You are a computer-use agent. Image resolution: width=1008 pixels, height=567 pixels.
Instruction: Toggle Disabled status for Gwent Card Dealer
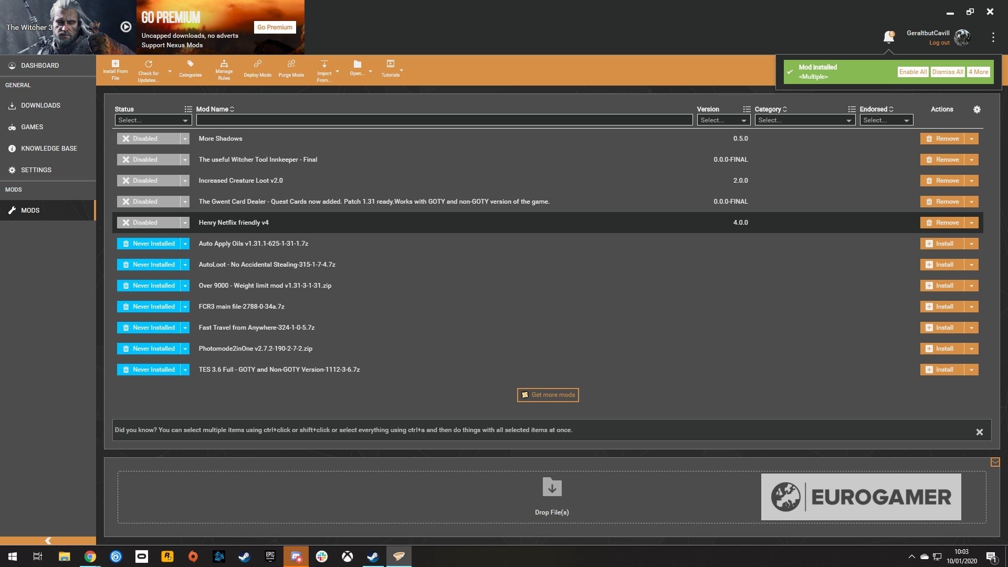pos(148,202)
